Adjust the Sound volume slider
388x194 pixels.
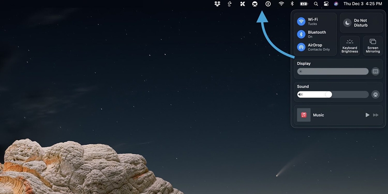pyautogui.click(x=333, y=95)
